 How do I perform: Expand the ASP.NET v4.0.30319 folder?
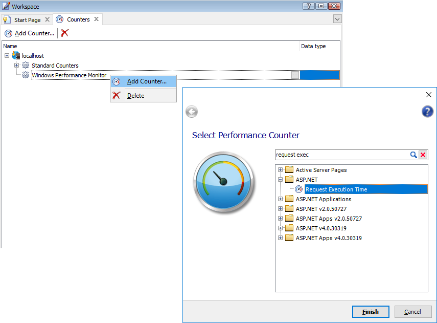click(281, 228)
